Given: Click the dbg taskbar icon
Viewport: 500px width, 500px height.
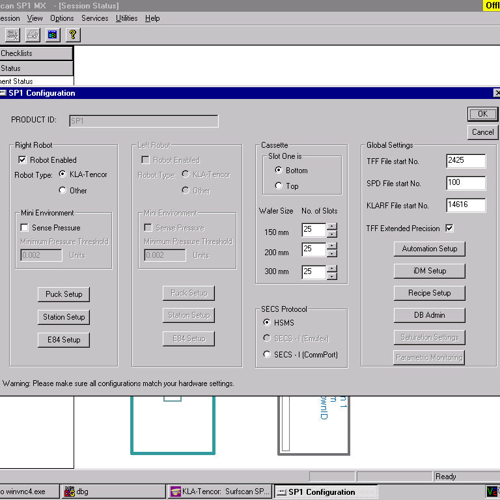Looking at the screenshot, I should pos(70,492).
